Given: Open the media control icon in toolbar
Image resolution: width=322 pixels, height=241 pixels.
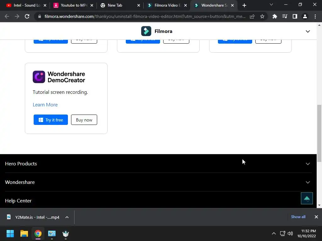Looking at the screenshot, I should 285,16.
